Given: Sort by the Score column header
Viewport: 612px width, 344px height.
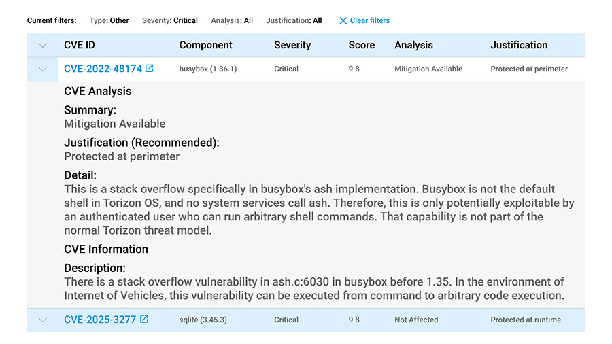Looking at the screenshot, I should (x=361, y=45).
